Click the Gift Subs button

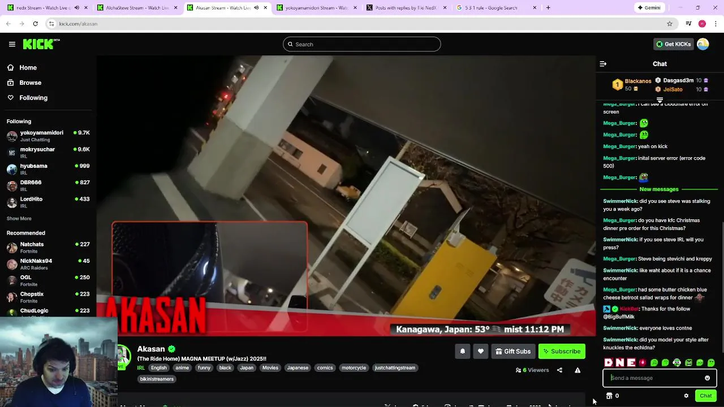(x=513, y=352)
